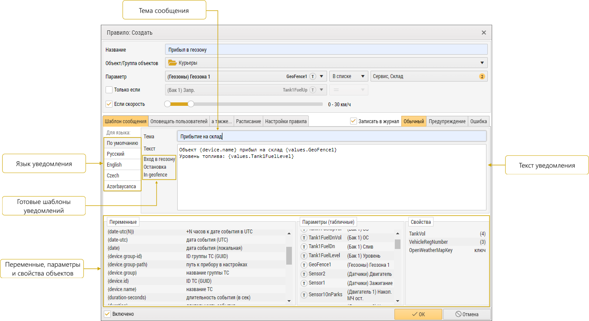Image resolution: width=589 pixels, height=321 pixels.
Task: Select the TankVol property
Action: [447, 234]
